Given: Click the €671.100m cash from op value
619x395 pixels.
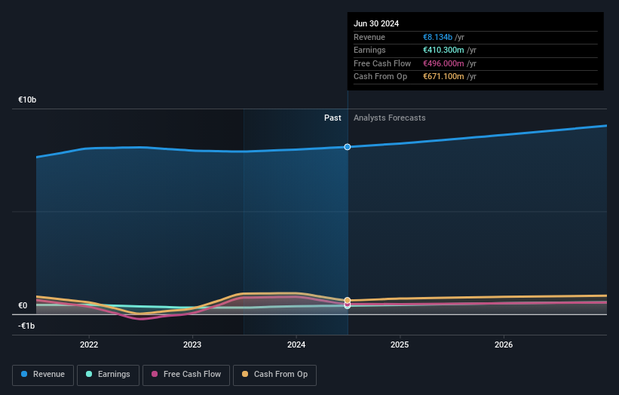Looking at the screenshot, I should 443,77.
